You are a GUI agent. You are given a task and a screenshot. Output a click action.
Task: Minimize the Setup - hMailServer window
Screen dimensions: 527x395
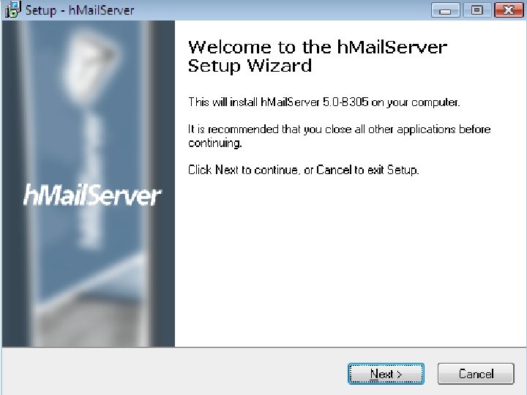445,10
